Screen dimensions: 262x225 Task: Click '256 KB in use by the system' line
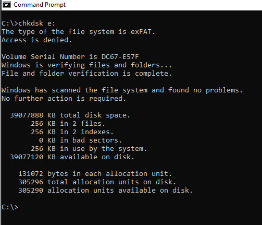[x=89, y=149]
